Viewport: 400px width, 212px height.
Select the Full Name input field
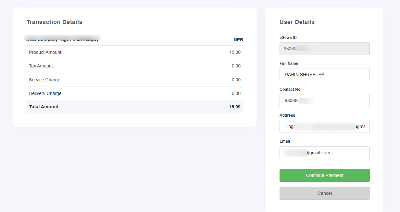click(324, 75)
